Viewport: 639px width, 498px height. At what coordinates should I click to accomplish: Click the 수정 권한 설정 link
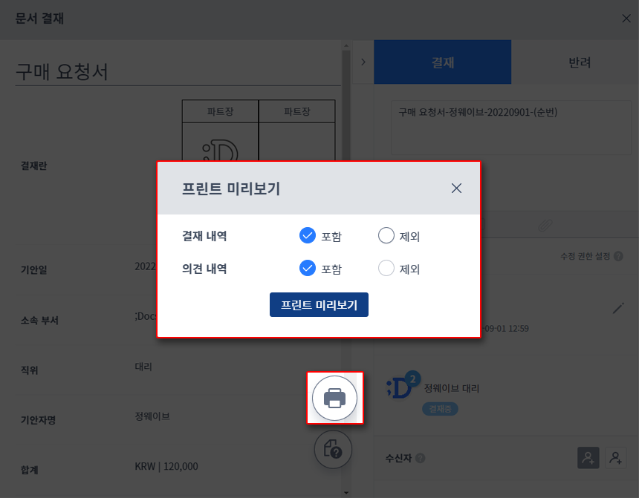tap(585, 256)
